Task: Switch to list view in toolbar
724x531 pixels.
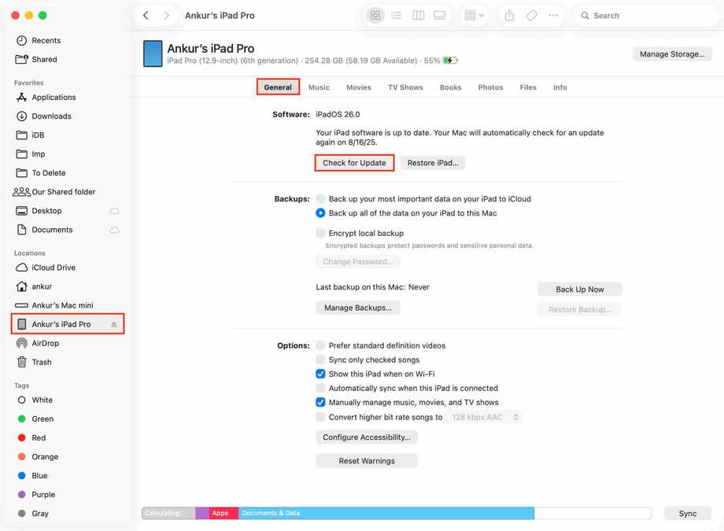Action: [x=397, y=16]
